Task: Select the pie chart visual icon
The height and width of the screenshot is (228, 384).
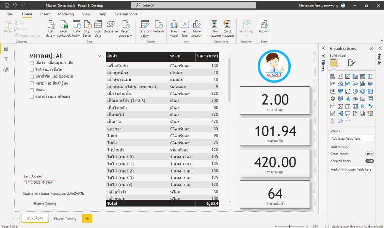Action: pos(355,91)
